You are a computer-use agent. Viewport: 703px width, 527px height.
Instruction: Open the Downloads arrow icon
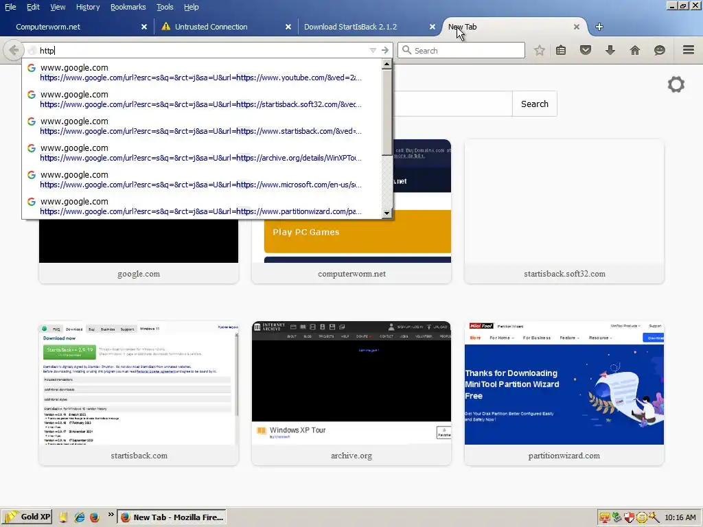pos(610,50)
